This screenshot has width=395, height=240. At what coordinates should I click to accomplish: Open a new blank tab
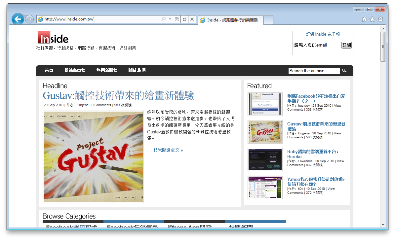(268, 20)
